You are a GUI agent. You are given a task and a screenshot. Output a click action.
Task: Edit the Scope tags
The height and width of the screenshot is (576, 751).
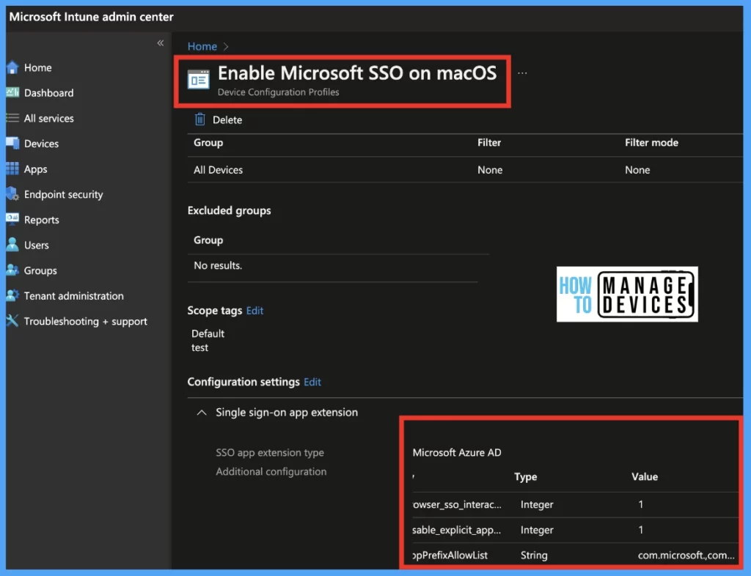(254, 311)
